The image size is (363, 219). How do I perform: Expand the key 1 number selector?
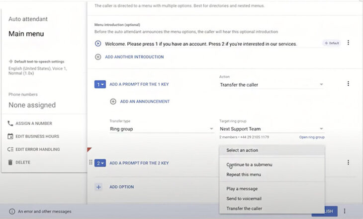(x=100, y=84)
